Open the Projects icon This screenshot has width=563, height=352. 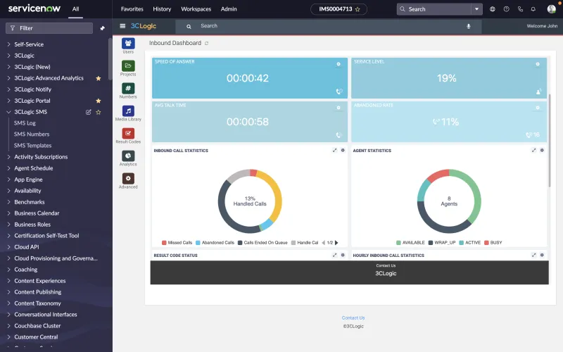[x=128, y=65]
